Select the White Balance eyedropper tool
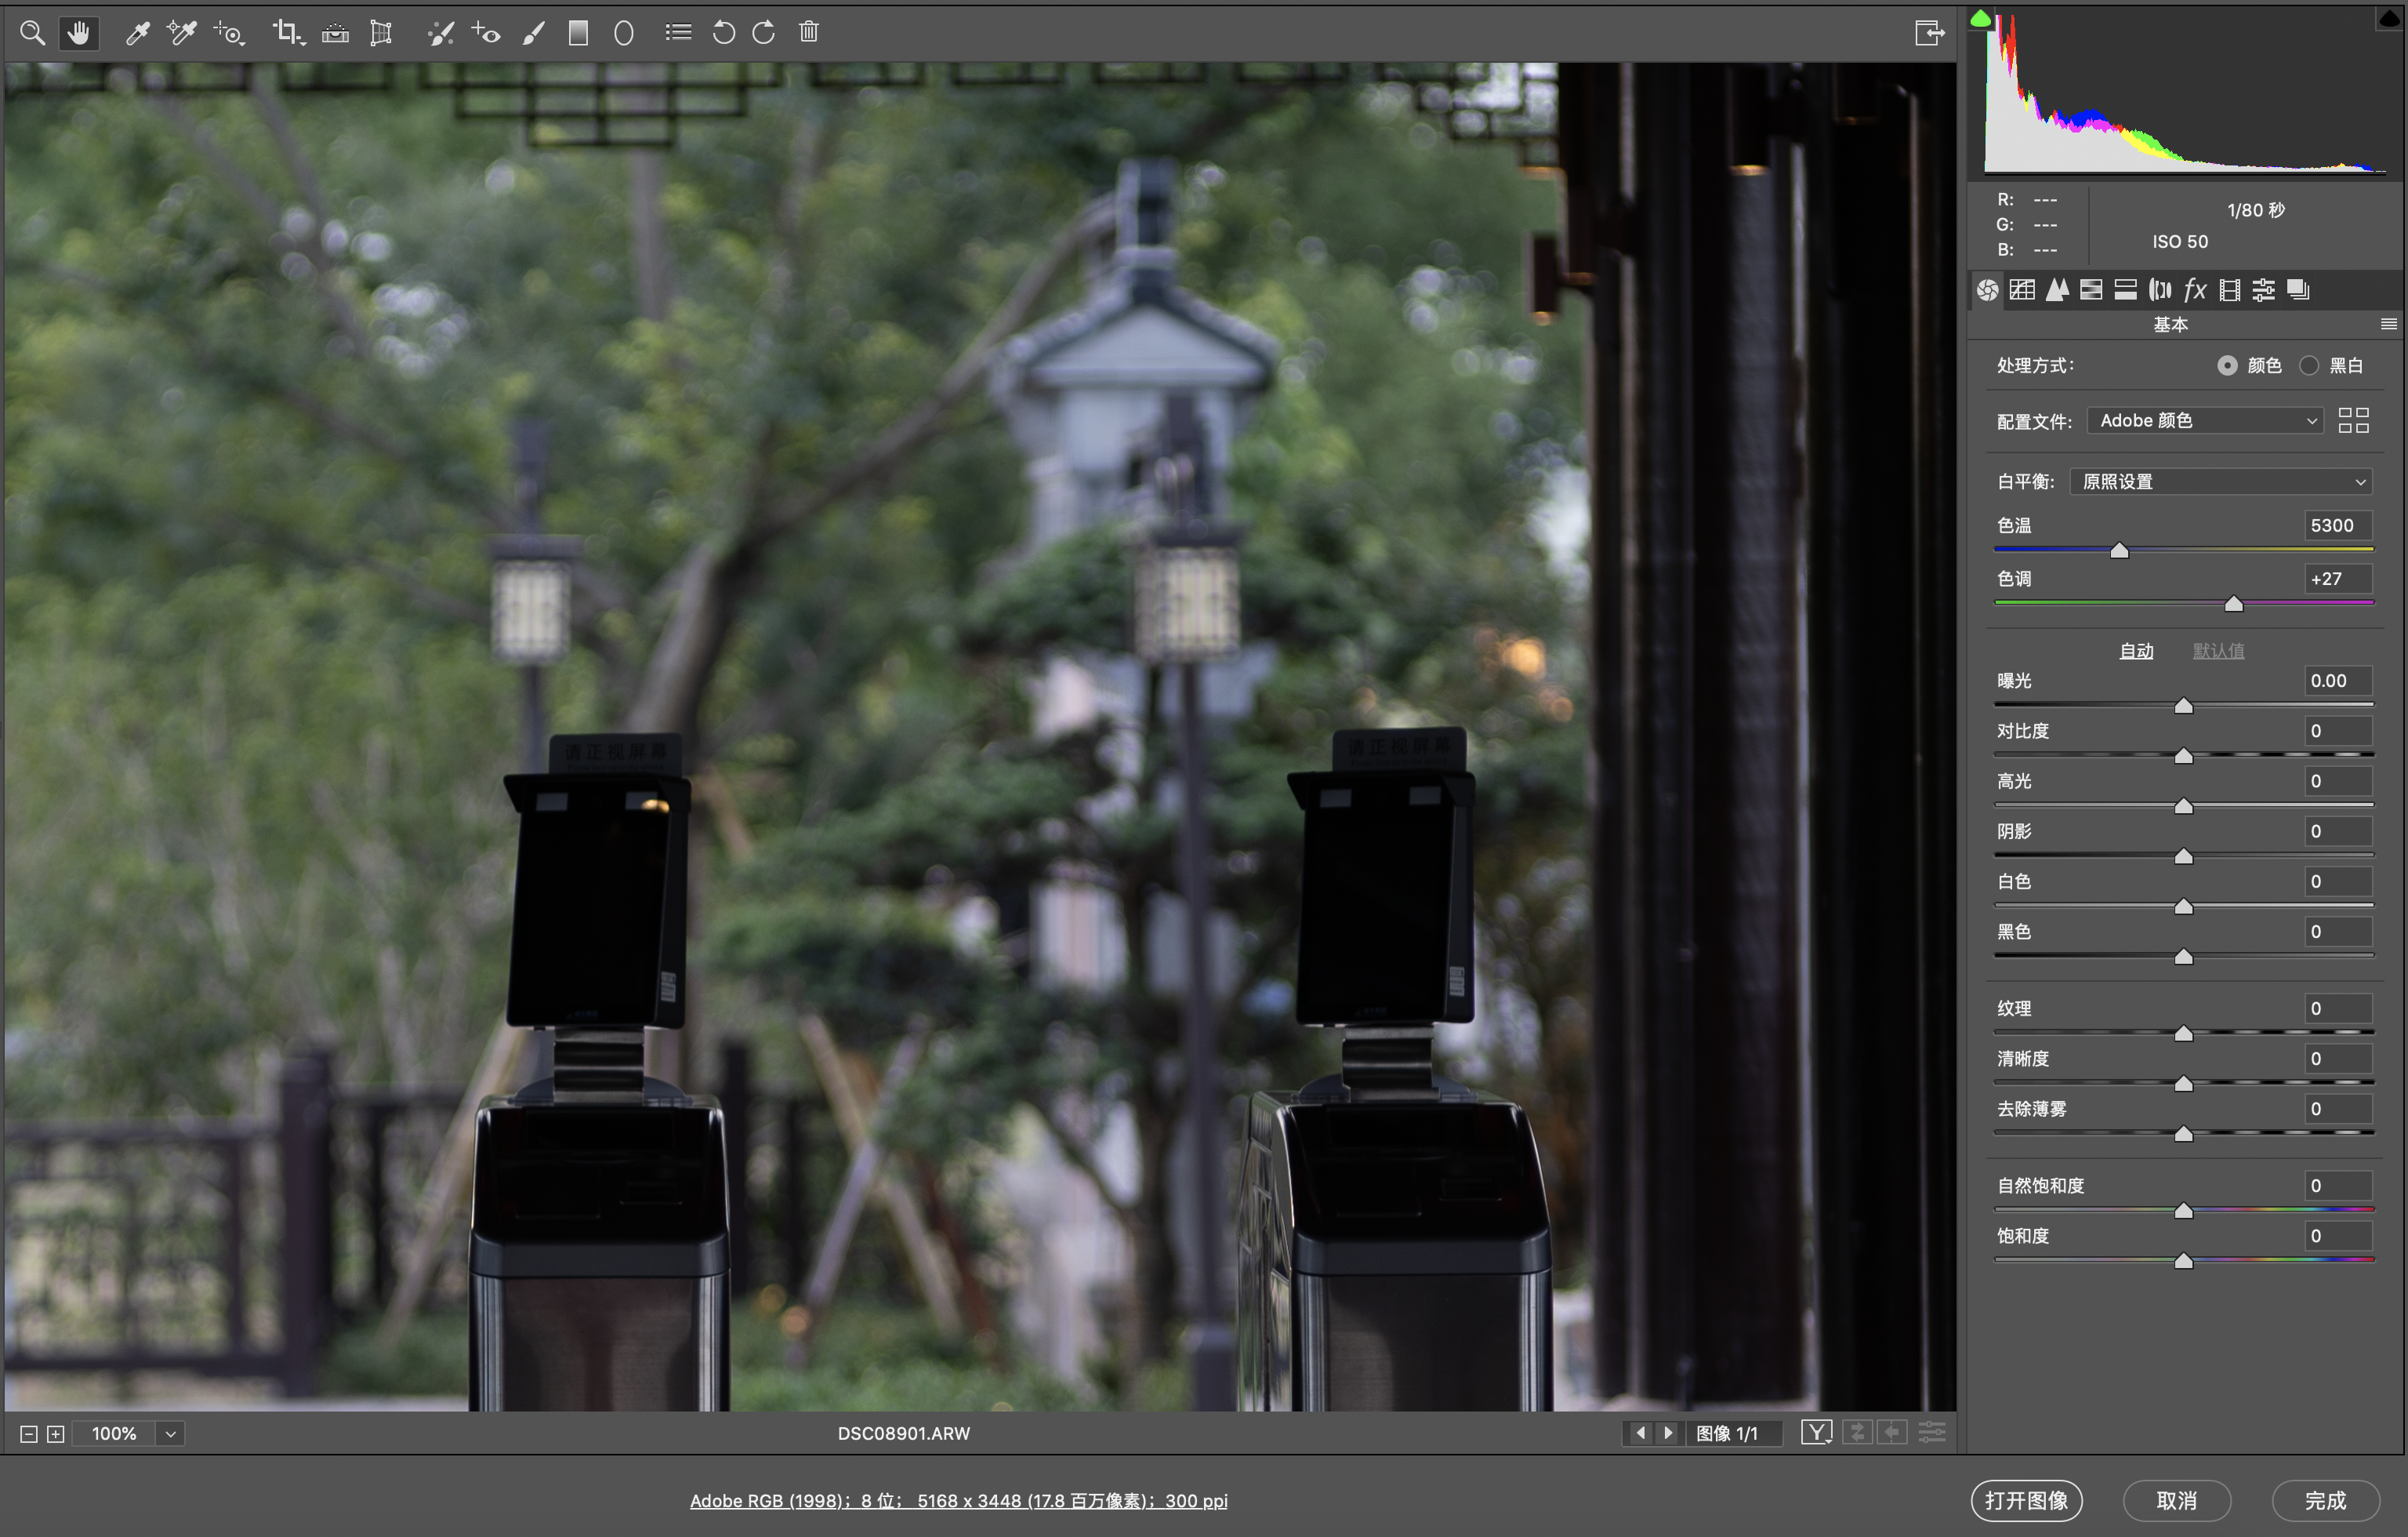Screen dimensions: 2408x1537 click(x=137, y=33)
